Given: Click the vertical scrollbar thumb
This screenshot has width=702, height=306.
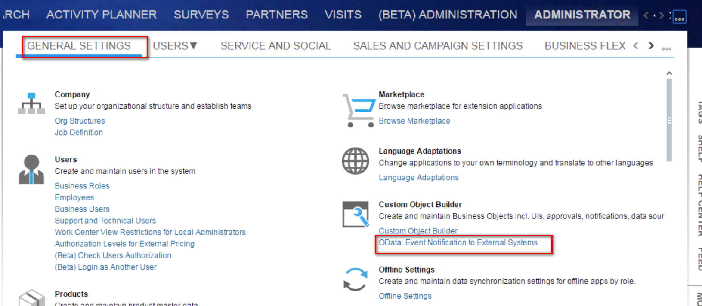Looking at the screenshot, I should [669, 120].
